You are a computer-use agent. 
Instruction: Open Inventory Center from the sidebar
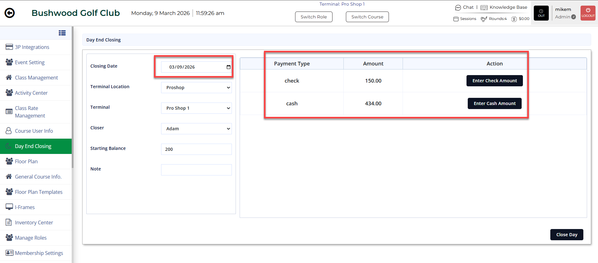click(34, 222)
